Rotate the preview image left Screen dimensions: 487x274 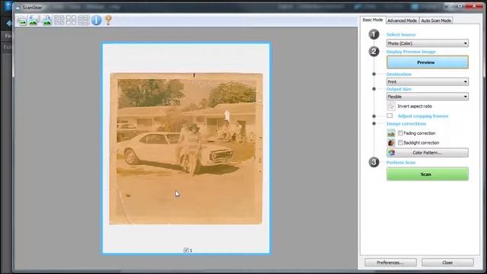coord(33,21)
